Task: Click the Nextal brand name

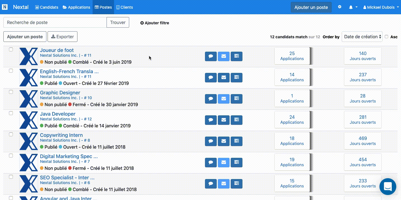Action: tap(21, 7)
